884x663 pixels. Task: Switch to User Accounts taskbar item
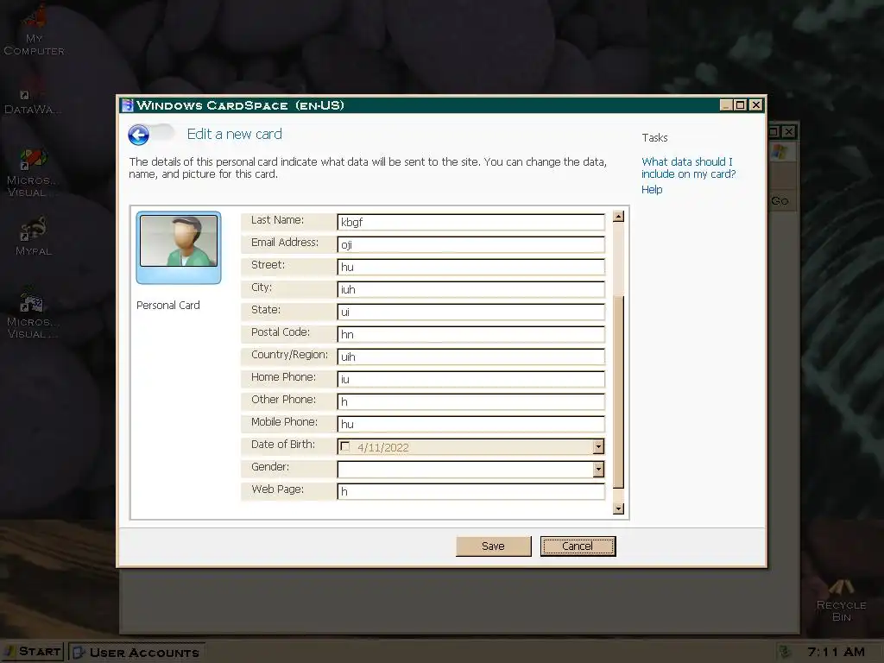(x=136, y=653)
